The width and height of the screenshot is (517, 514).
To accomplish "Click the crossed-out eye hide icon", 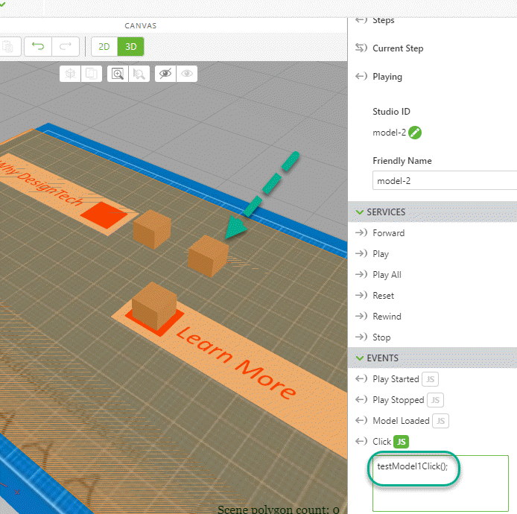I will click(x=165, y=73).
